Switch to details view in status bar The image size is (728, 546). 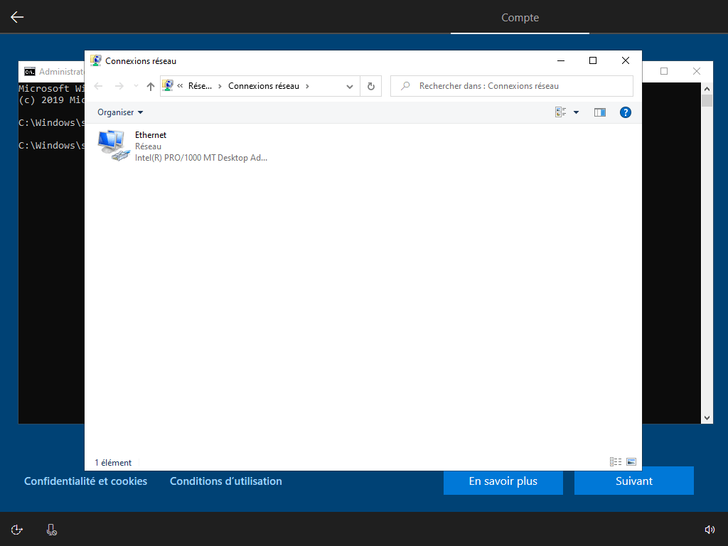point(616,461)
